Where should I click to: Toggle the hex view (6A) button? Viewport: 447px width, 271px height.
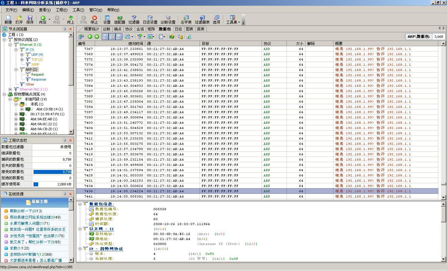pos(119,37)
